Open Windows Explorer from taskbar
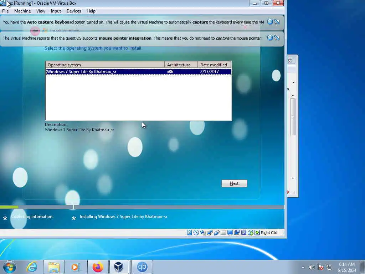The height and width of the screenshot is (274, 365). pyautogui.click(x=54, y=267)
